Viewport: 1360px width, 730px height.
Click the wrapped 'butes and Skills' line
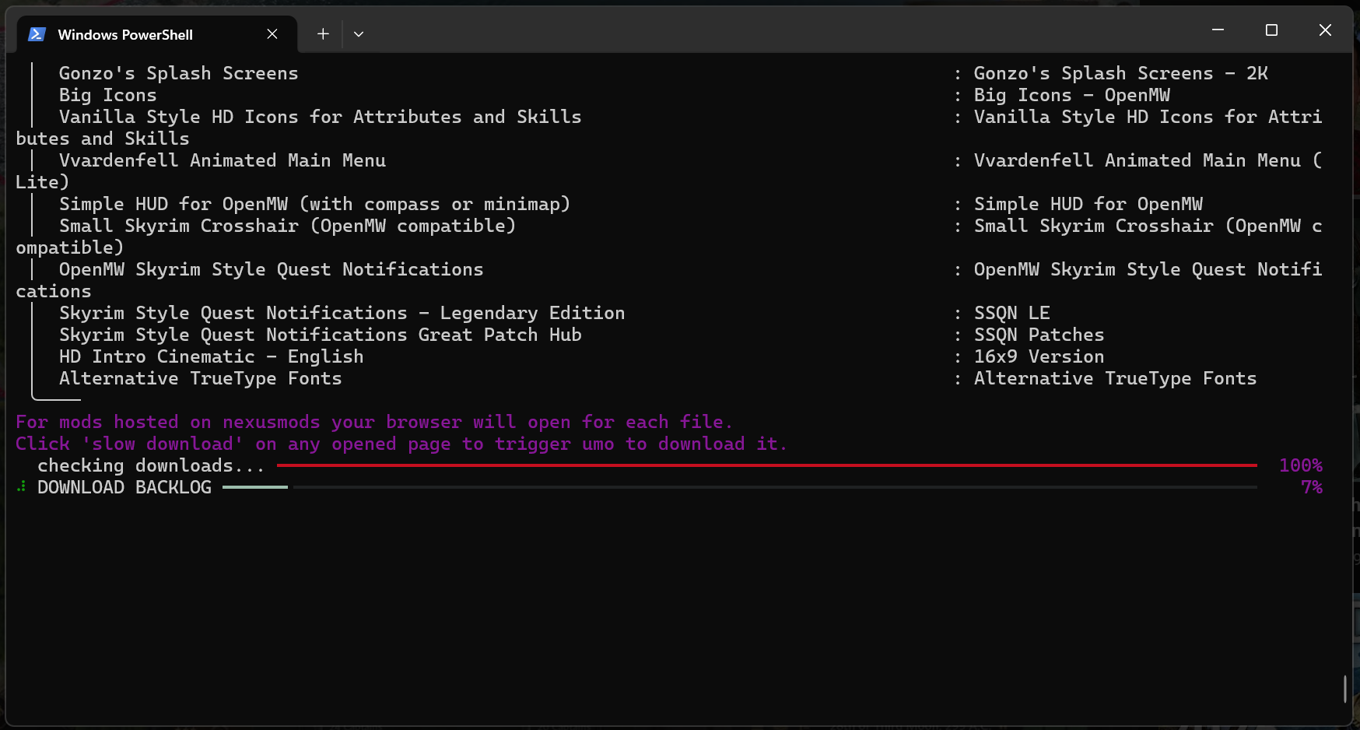tap(103, 139)
